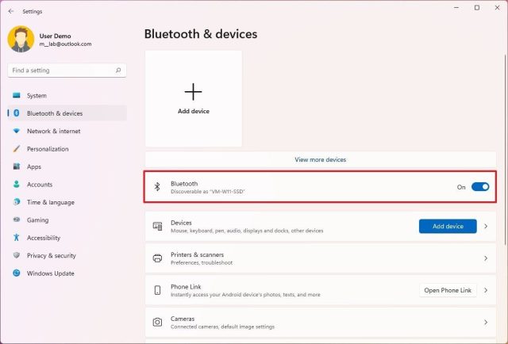Click the Bluetooth & devices sidebar icon
Screen dimensions: 508x344
click(x=16, y=113)
